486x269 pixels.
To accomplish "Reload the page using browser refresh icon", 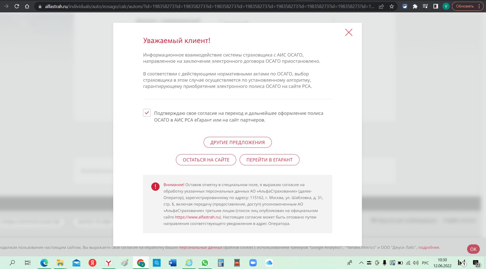I will click(17, 6).
